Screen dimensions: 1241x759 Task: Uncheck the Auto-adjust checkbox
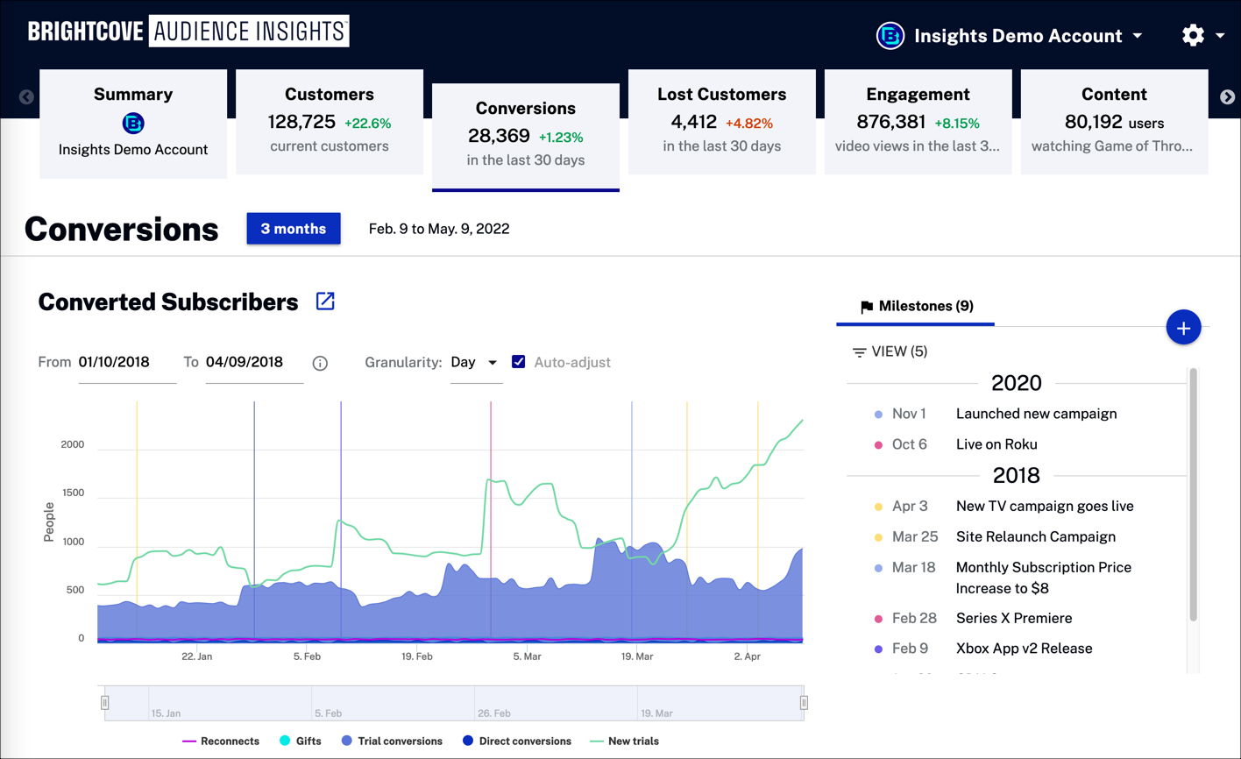tap(519, 362)
